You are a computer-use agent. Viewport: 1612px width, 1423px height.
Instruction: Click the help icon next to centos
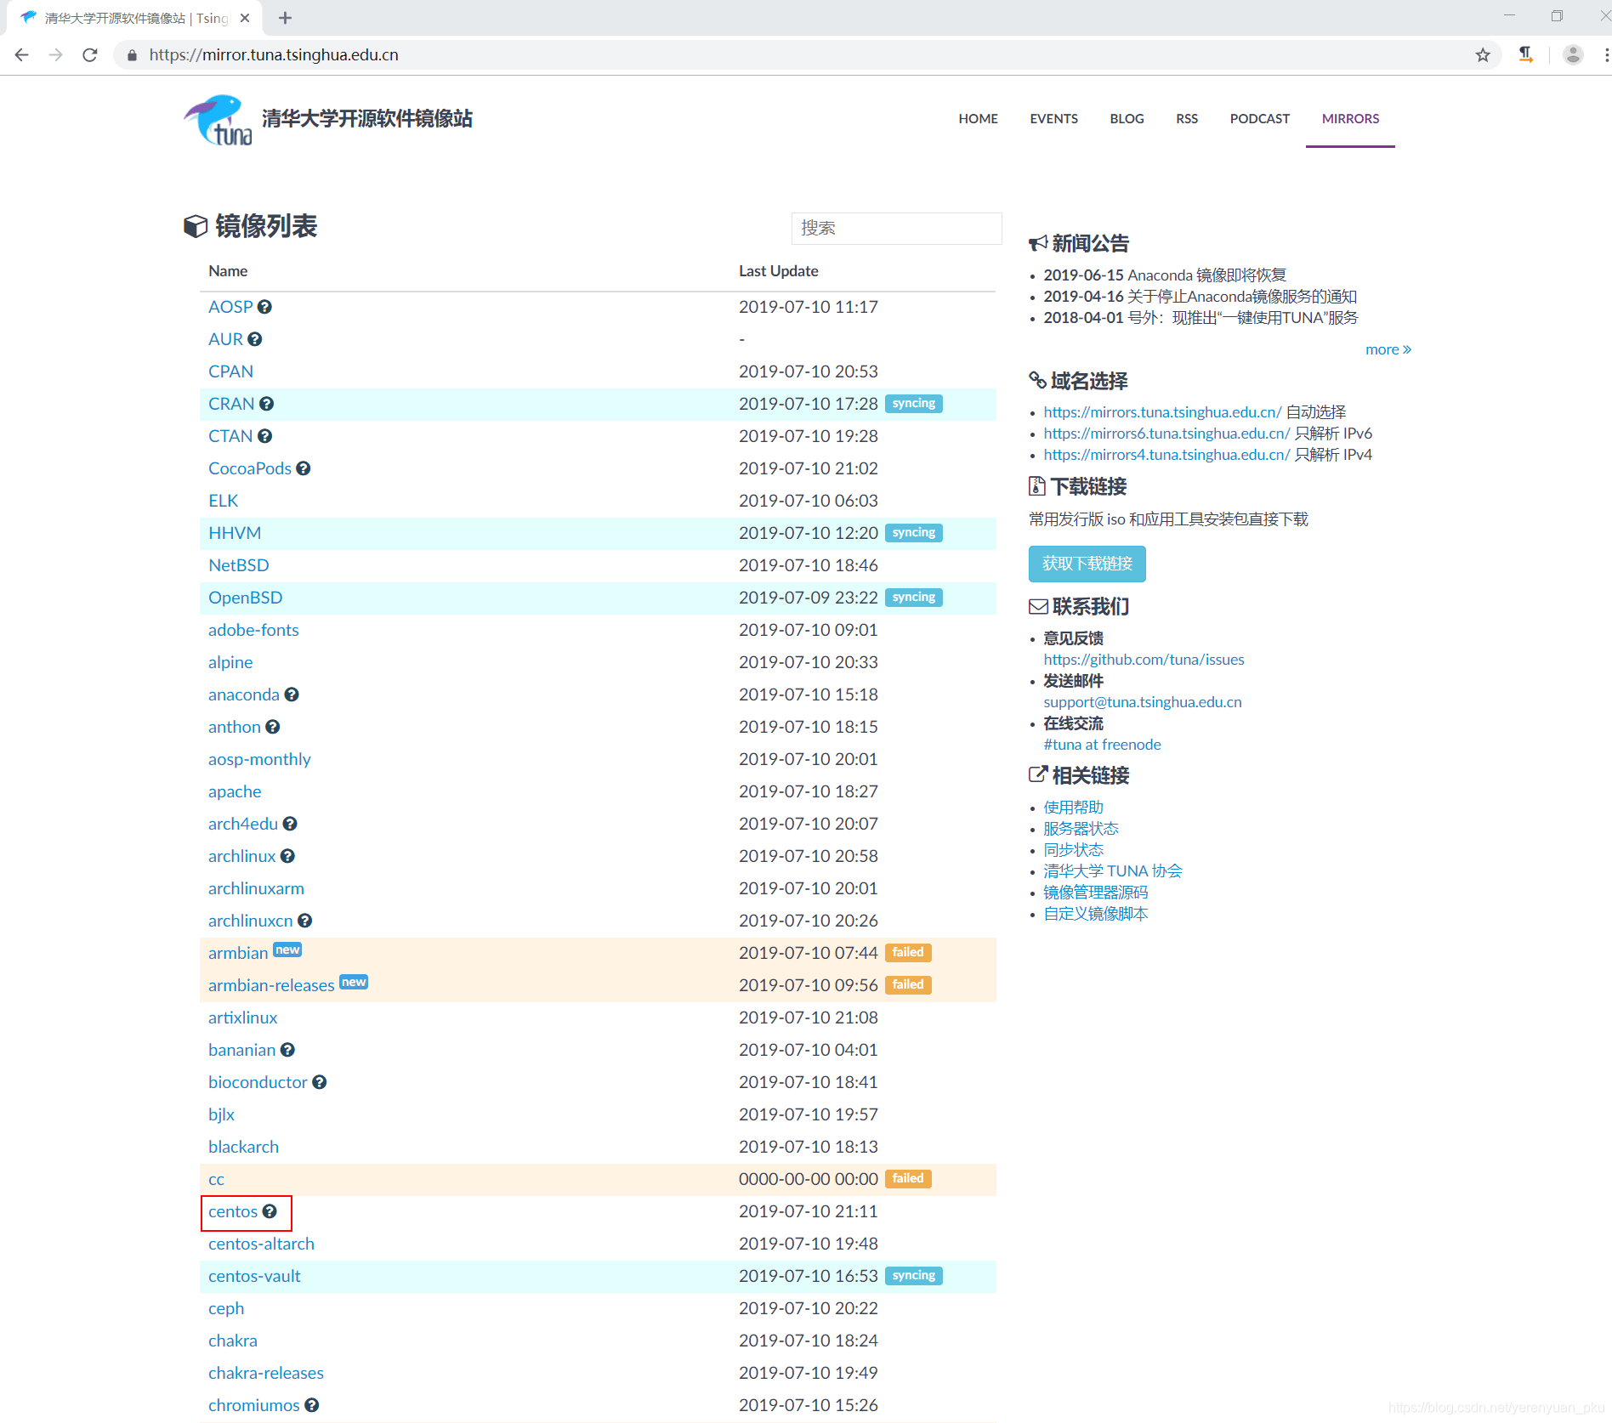(x=270, y=1211)
